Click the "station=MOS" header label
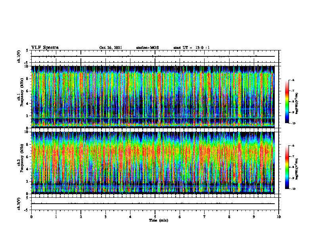314x243 pixels. tap(147, 48)
